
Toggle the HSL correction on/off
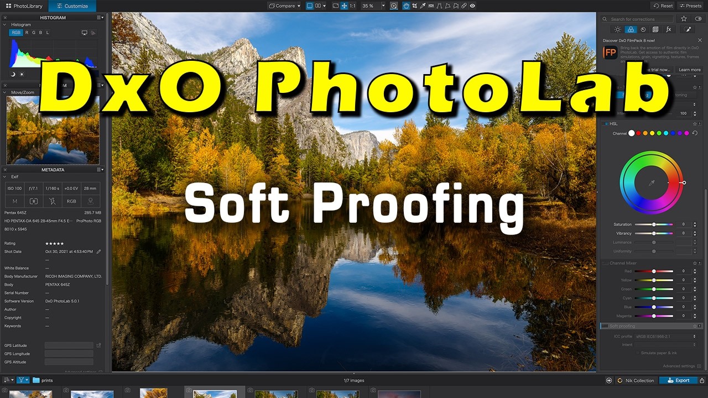point(606,124)
